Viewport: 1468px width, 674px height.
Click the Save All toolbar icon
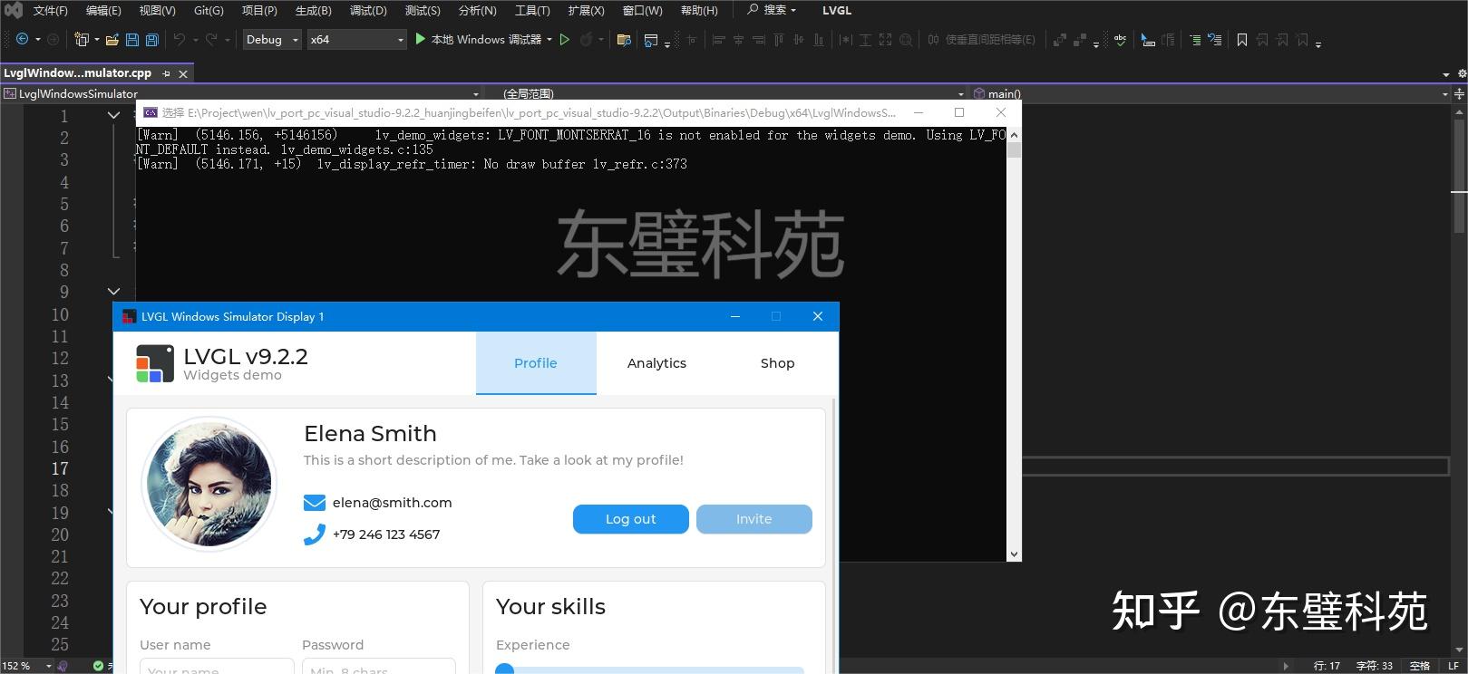pyautogui.click(x=152, y=40)
